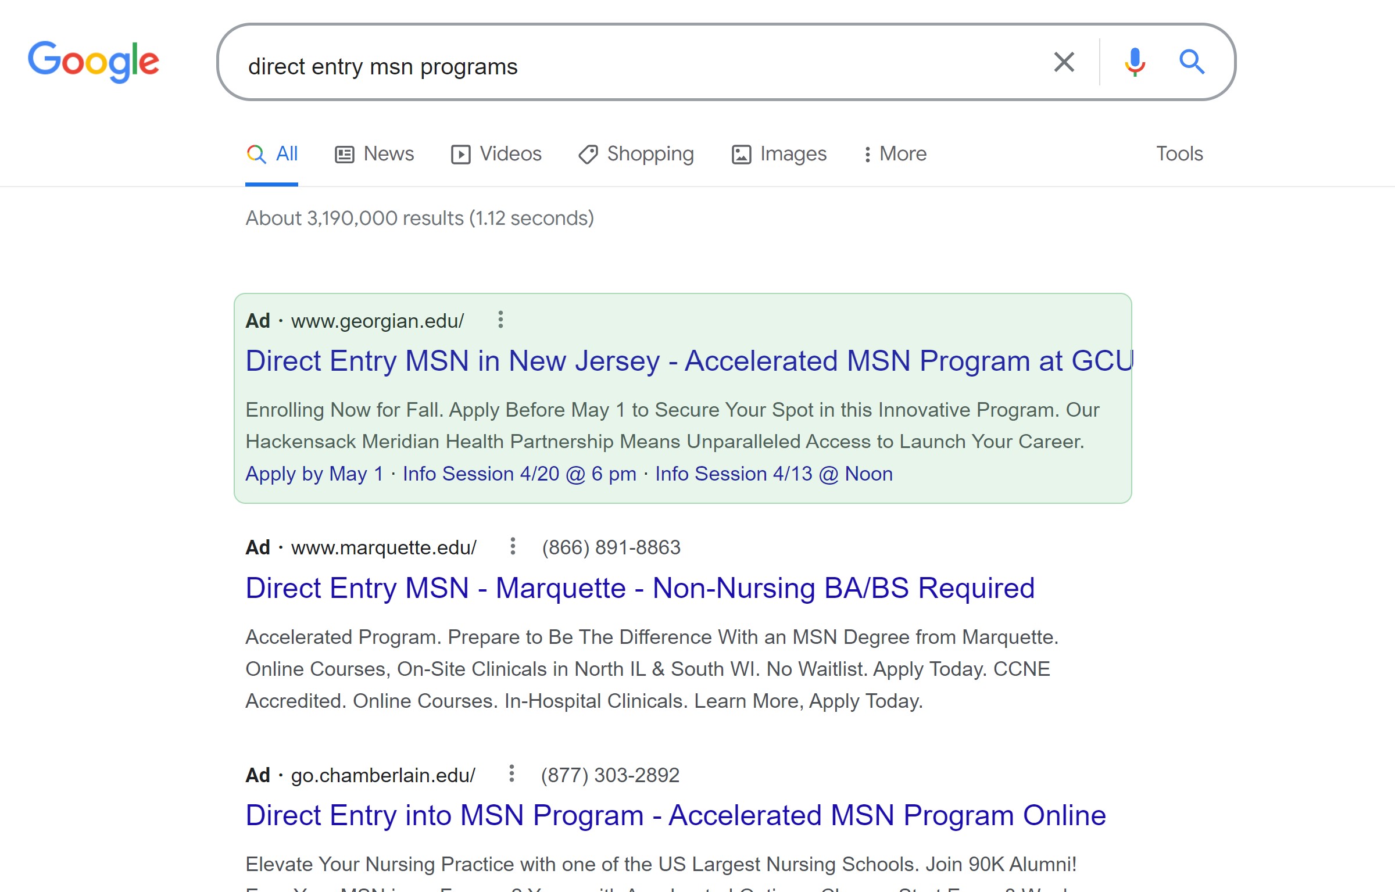Select the All results tab

point(272,154)
